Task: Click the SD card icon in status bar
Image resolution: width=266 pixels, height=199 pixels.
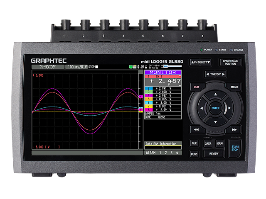Action: point(135,67)
